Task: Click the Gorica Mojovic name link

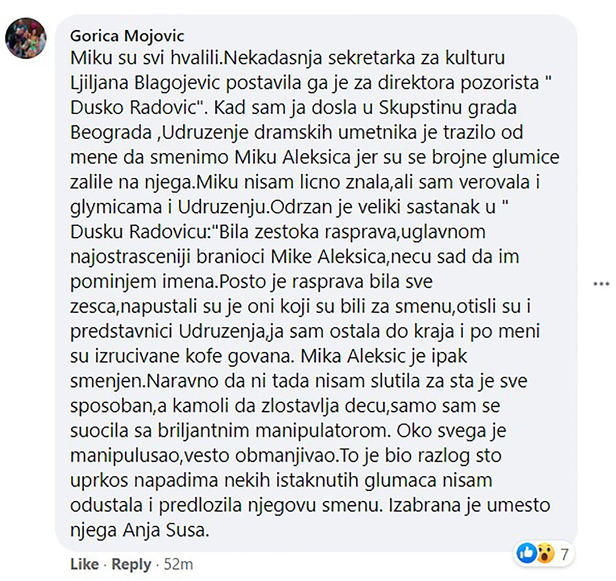Action: coord(127,36)
